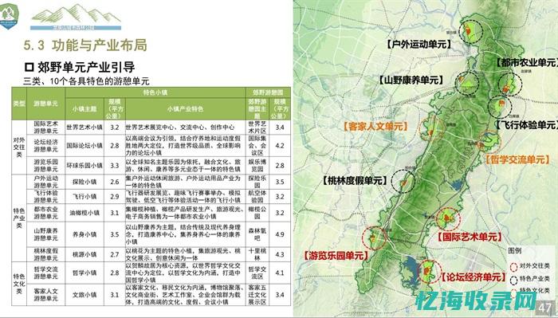Click the map label '【客家人文单元】'
The height and width of the screenshot is (318, 558).
point(375,126)
